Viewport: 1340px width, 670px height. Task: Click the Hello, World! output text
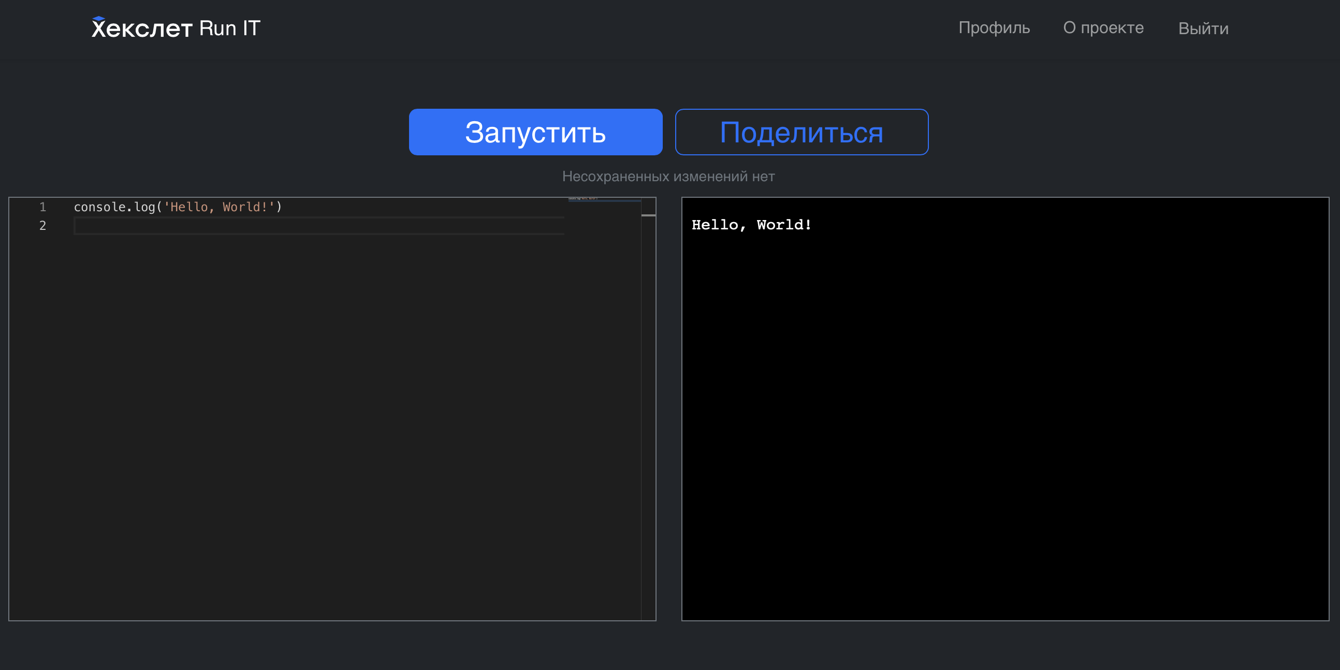tap(751, 224)
